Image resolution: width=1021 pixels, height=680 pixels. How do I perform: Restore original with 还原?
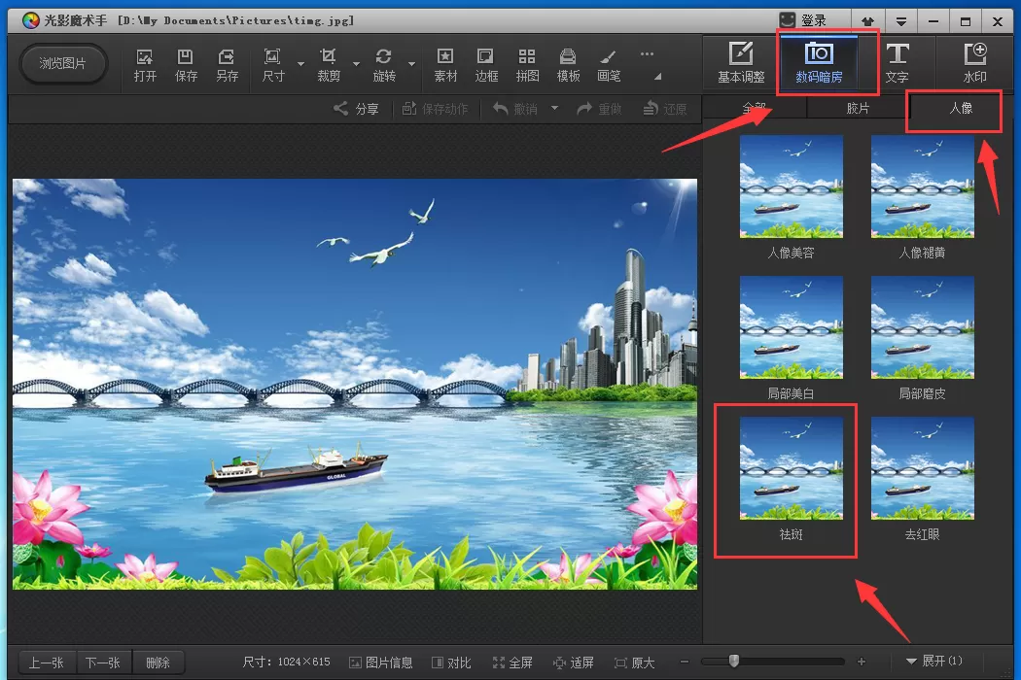pos(665,109)
